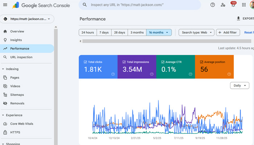Open the Daily granularity dropdown
The width and height of the screenshot is (254, 145).
click(x=239, y=86)
